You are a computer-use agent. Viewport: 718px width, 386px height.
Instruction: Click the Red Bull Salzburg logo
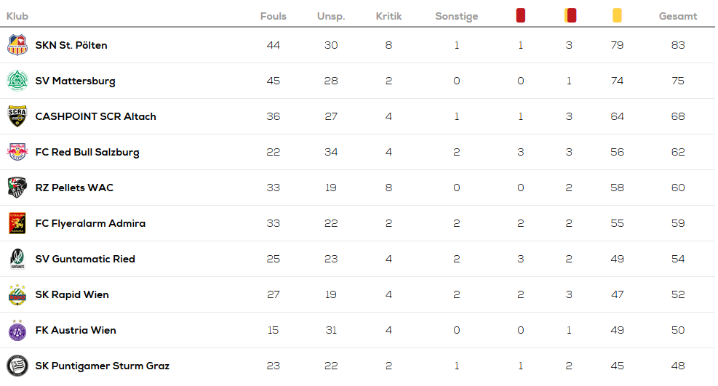pyautogui.click(x=17, y=152)
